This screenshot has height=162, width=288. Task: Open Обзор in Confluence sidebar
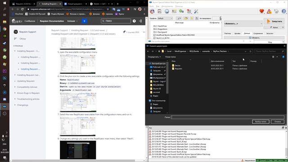(22, 39)
